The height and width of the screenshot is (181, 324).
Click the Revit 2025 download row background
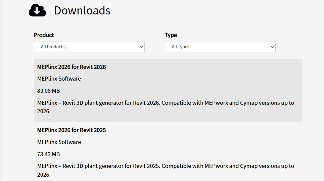coord(168,152)
